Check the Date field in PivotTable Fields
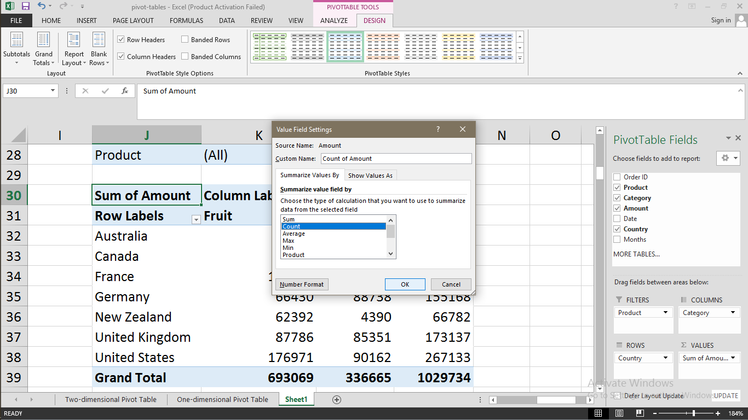Viewport: 748px width, 420px height. (x=617, y=218)
